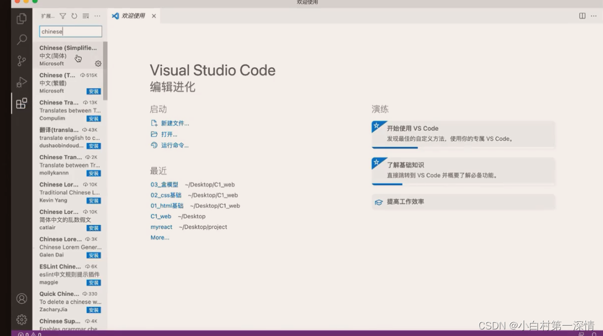
Task: Open the Source Control view
Action: [21, 61]
